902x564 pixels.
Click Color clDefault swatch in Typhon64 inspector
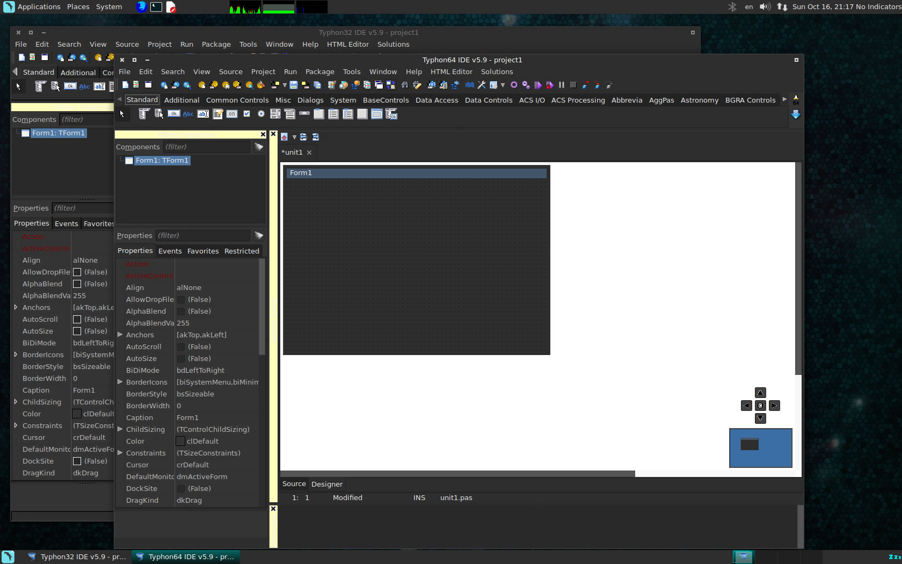[180, 441]
